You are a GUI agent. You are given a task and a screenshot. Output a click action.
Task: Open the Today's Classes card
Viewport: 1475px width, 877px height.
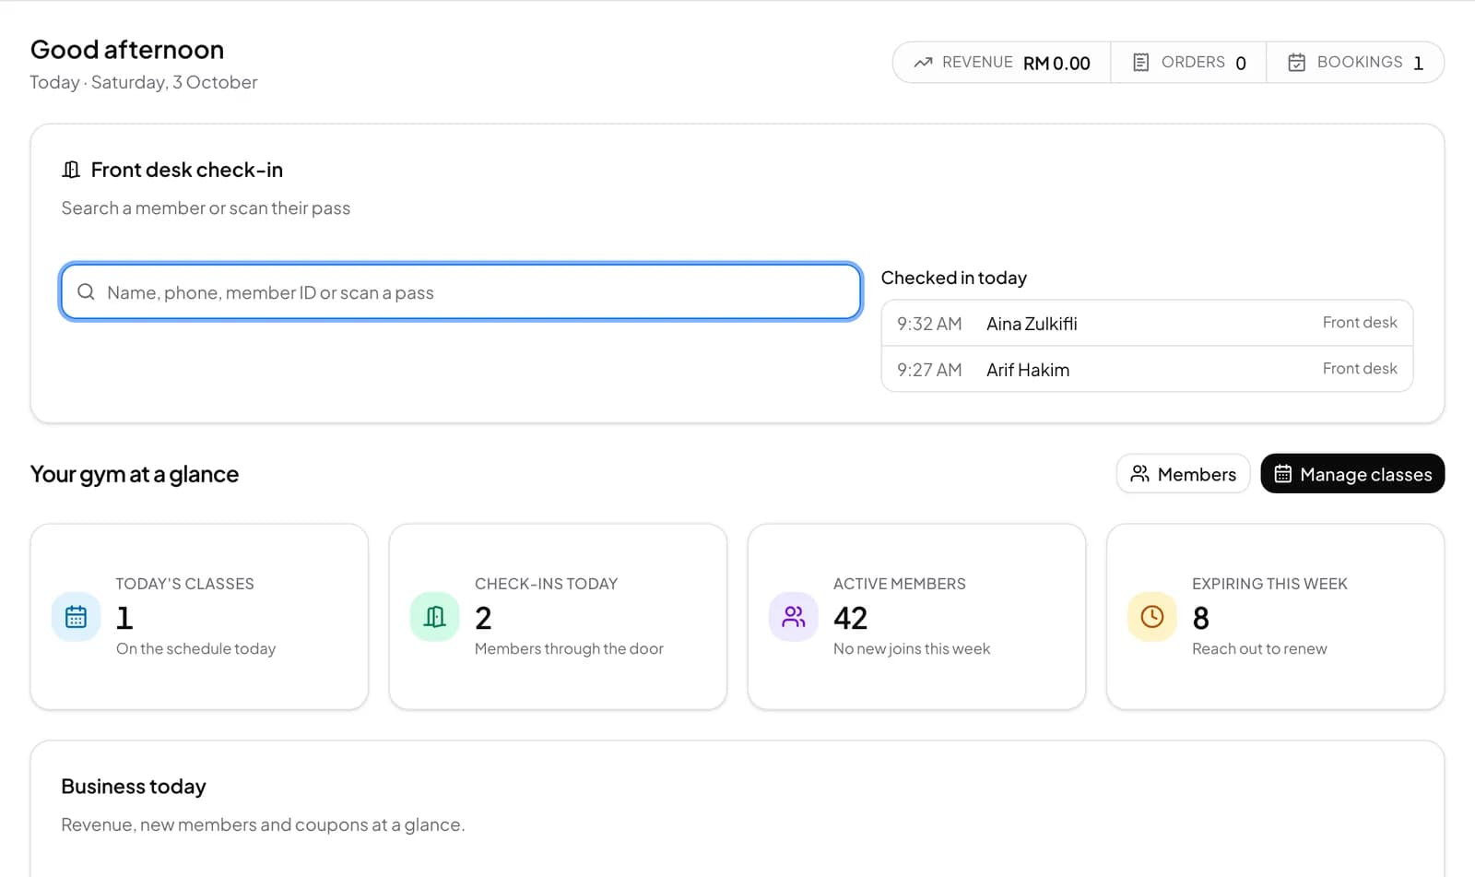199,616
